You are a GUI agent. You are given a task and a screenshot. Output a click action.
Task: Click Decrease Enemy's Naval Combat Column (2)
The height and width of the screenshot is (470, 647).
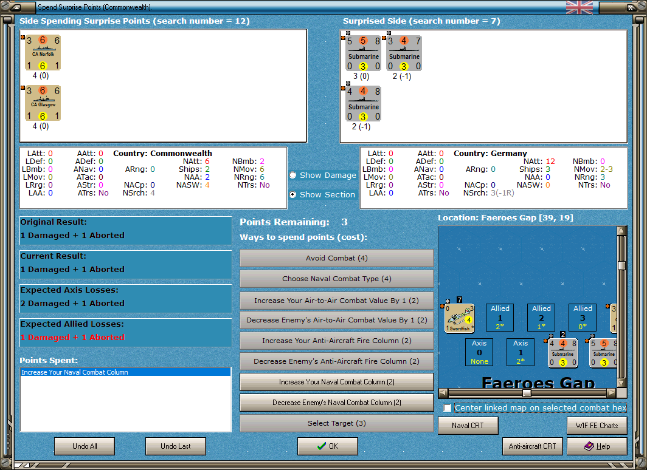pos(337,403)
